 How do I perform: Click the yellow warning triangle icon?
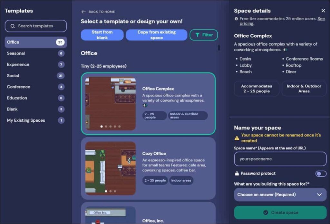coord(237,138)
